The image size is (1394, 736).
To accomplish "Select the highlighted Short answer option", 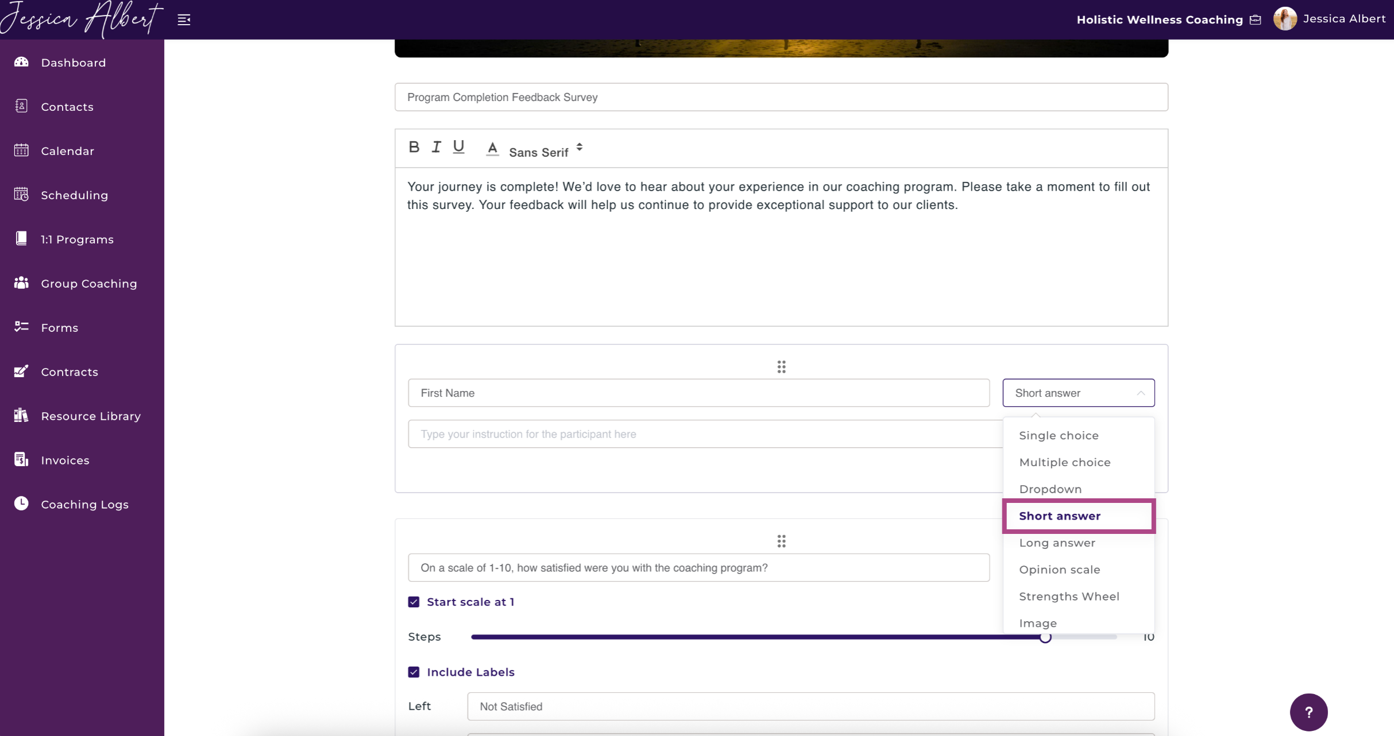I will click(x=1078, y=516).
